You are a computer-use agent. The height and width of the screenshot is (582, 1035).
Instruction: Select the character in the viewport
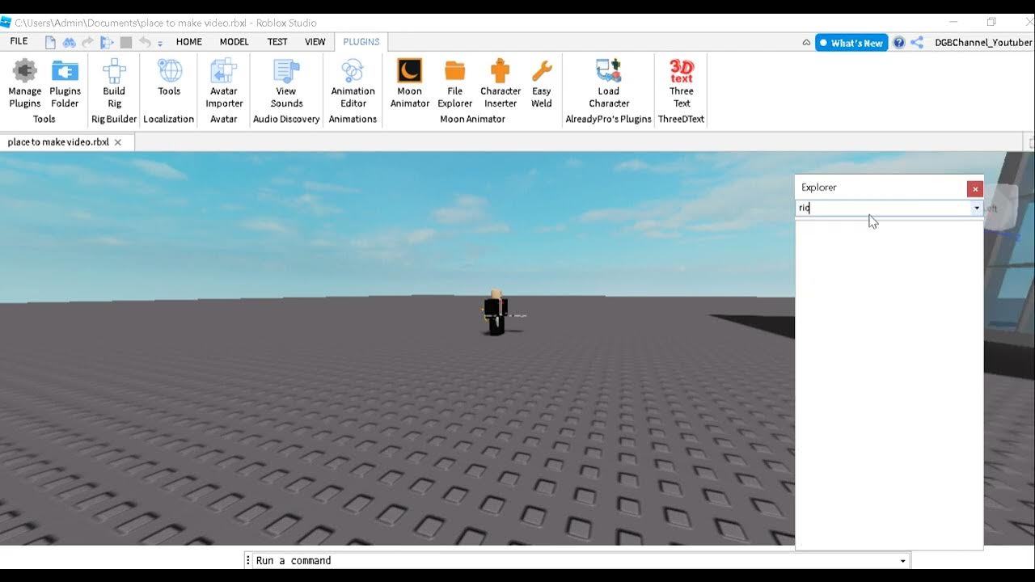point(495,313)
